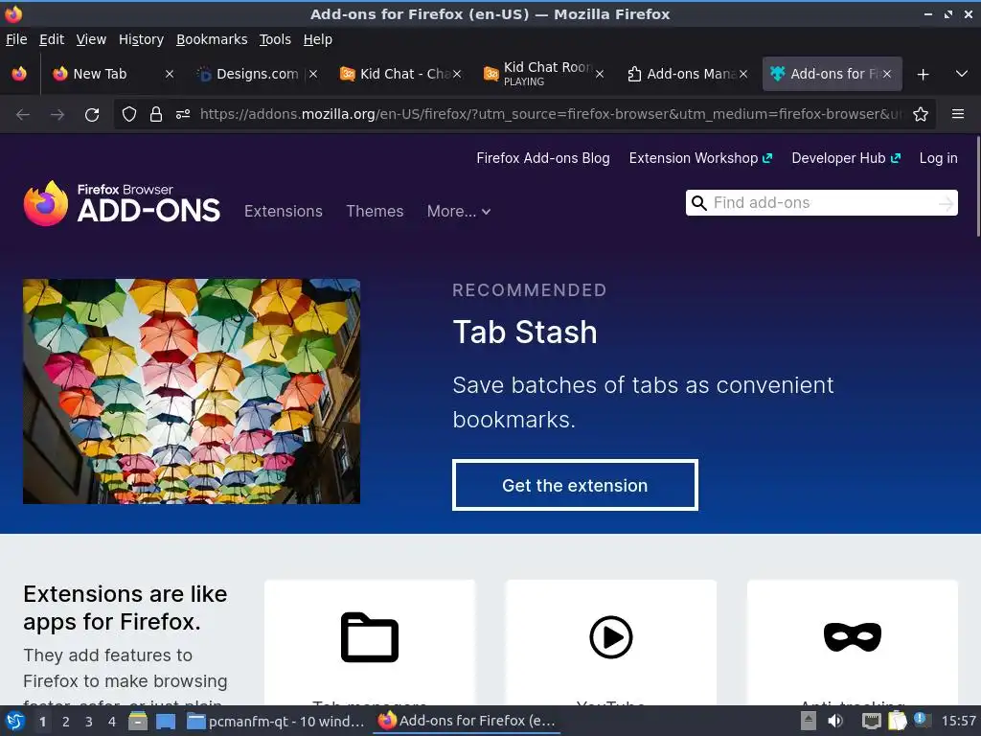Switch to the New Tab tab
Viewport: 981px width, 736px height.
(x=100, y=74)
